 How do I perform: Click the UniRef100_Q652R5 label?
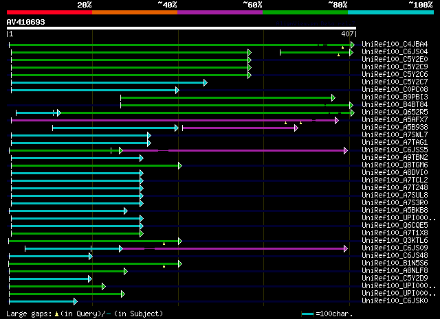395,113
